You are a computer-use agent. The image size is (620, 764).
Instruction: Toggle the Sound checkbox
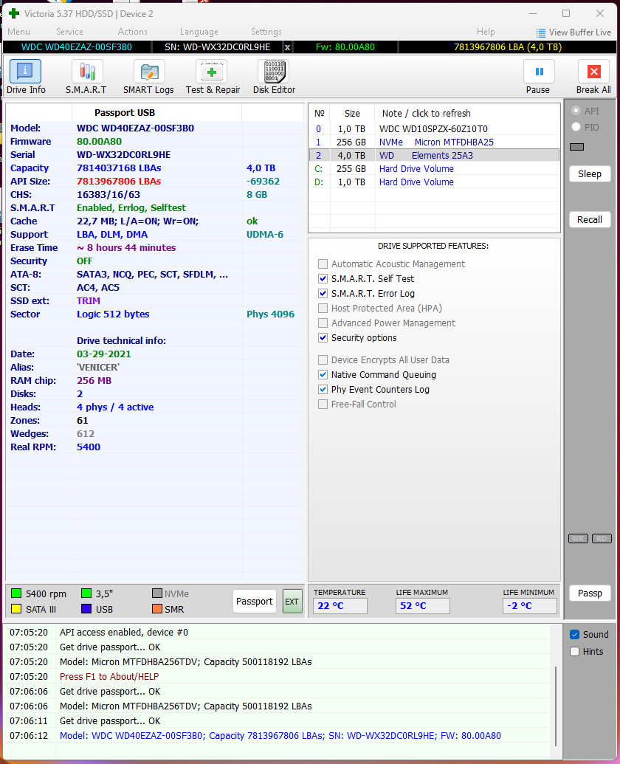[575, 634]
